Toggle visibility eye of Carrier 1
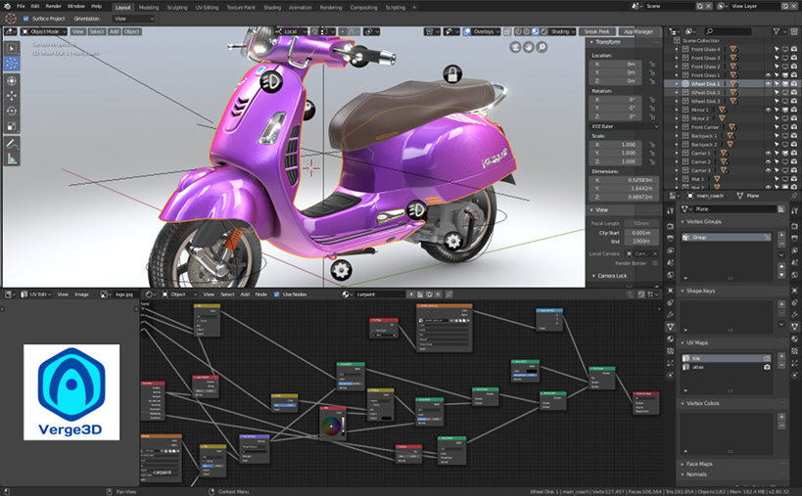This screenshot has width=802, height=496. pyautogui.click(x=768, y=154)
